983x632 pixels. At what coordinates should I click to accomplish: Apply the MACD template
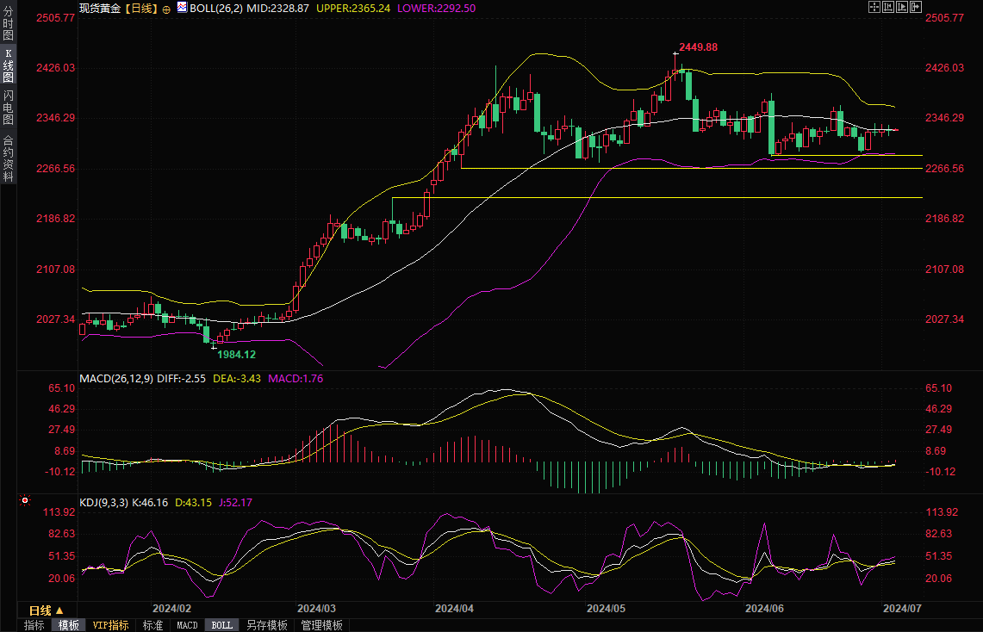pos(187,625)
